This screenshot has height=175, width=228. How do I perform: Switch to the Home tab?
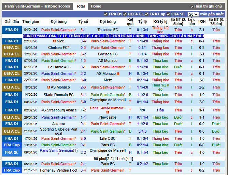(x=96, y=6)
